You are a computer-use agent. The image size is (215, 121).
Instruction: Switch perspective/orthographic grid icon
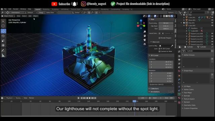pyautogui.click(x=145, y=44)
